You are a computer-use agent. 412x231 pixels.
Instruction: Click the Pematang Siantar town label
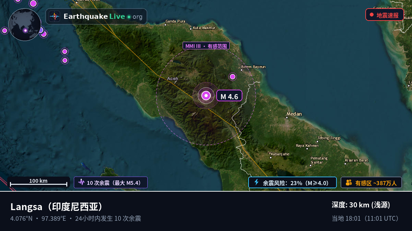tap(319, 160)
